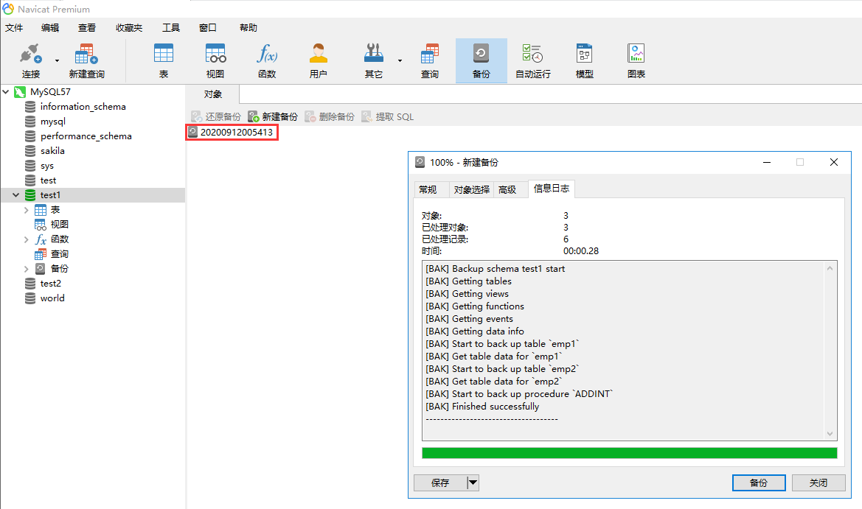Collapse the test1 database node
Image resolution: width=862 pixels, height=509 pixels.
[x=16, y=195]
